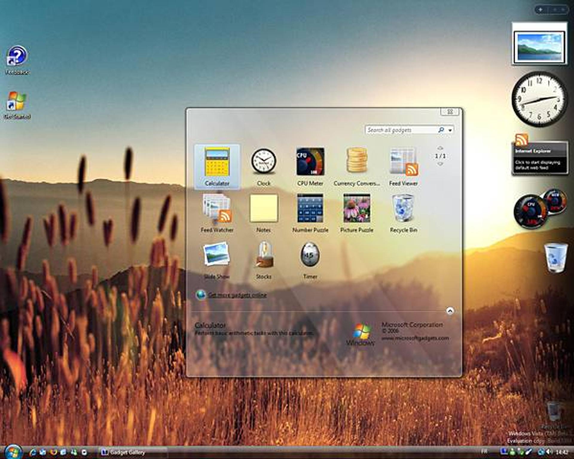The width and height of the screenshot is (574, 459).
Task: Click the Get more gadgets online link
Action: tap(238, 295)
